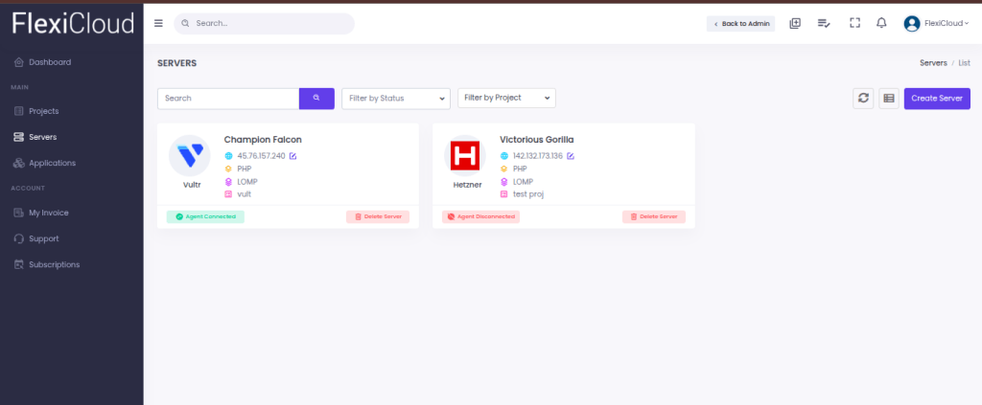
Task: Edit IP address of Victorious Gorilla
Action: [x=571, y=156]
